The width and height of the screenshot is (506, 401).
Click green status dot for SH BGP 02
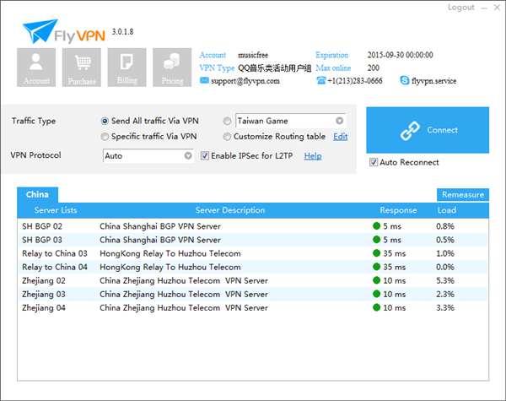click(x=376, y=226)
